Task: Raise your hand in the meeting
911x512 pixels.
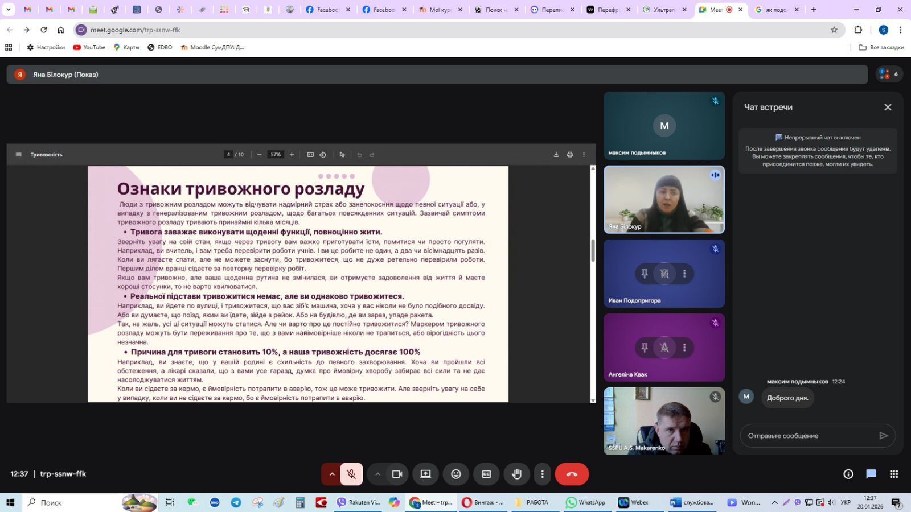Action: click(x=516, y=474)
